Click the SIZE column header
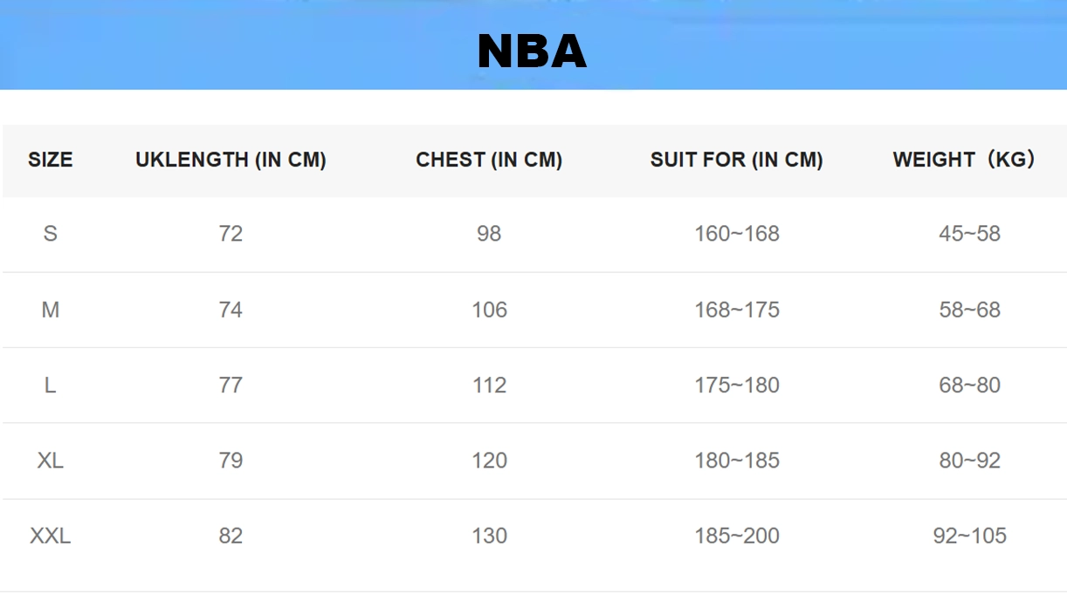This screenshot has width=1067, height=601. point(51,160)
